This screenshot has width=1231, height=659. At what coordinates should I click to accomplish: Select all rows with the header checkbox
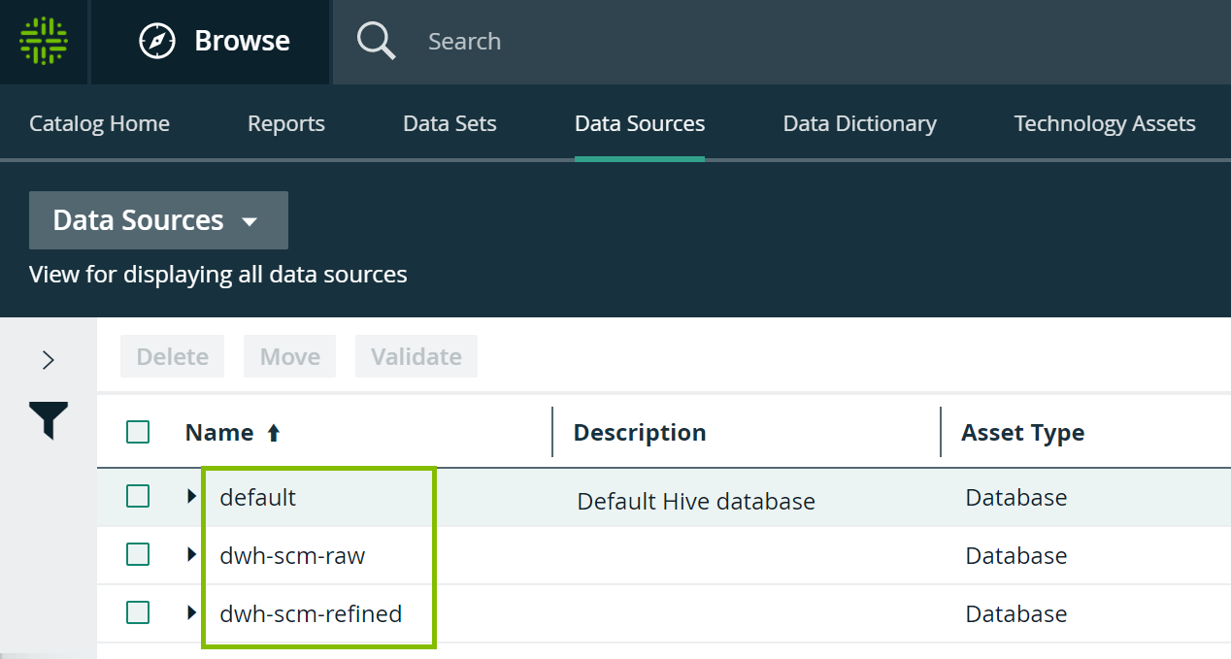[137, 432]
